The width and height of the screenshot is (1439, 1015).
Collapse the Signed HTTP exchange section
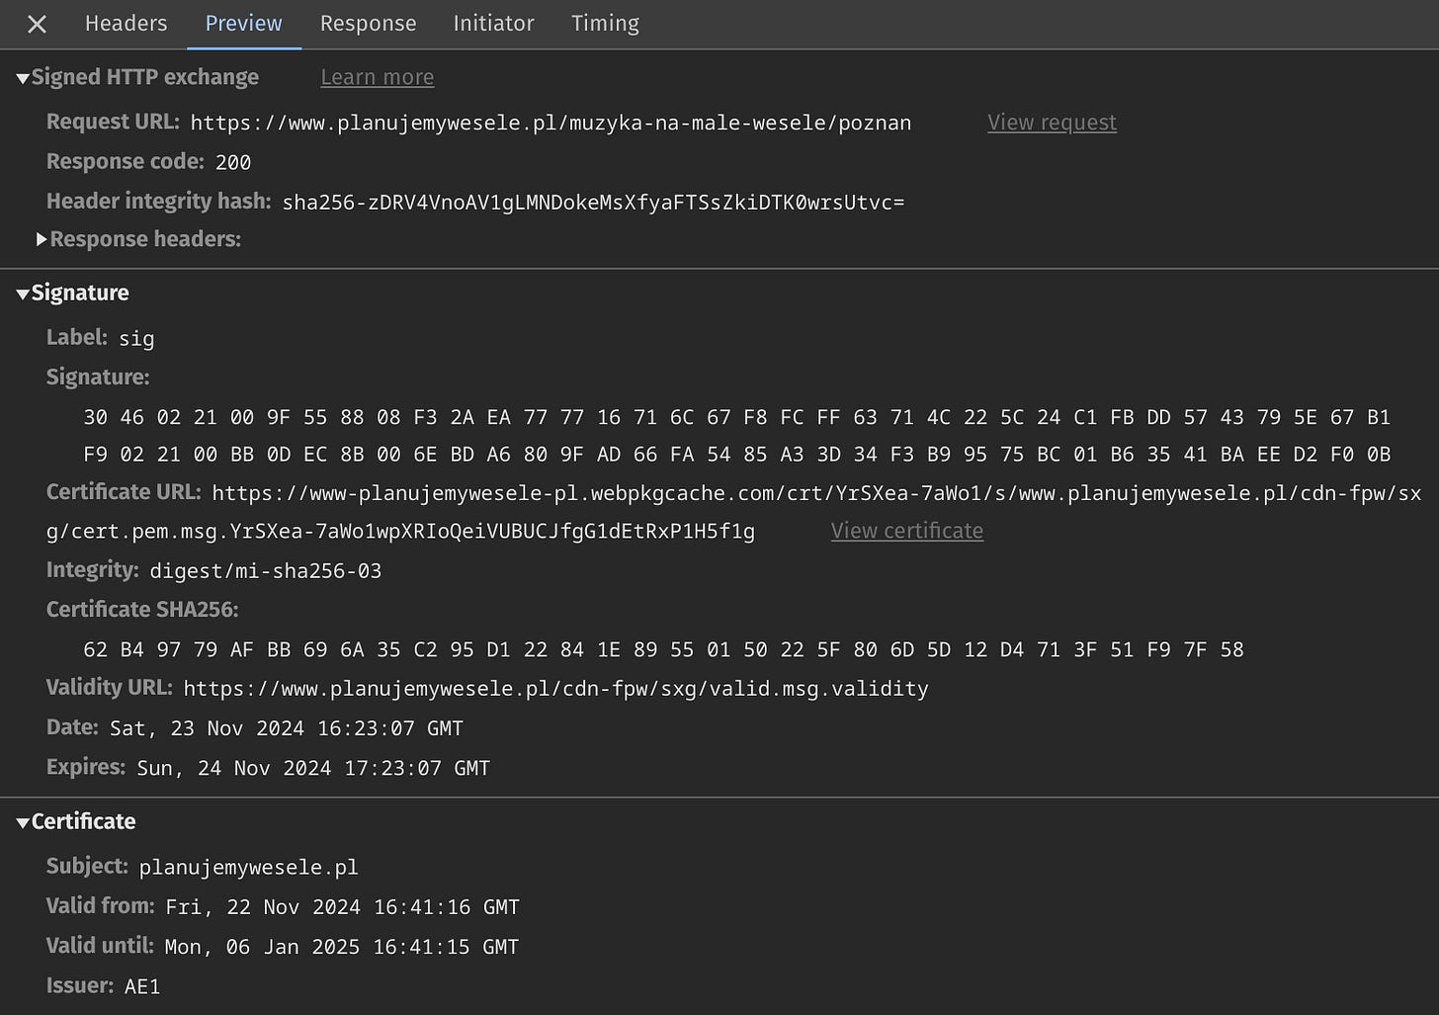pos(23,79)
